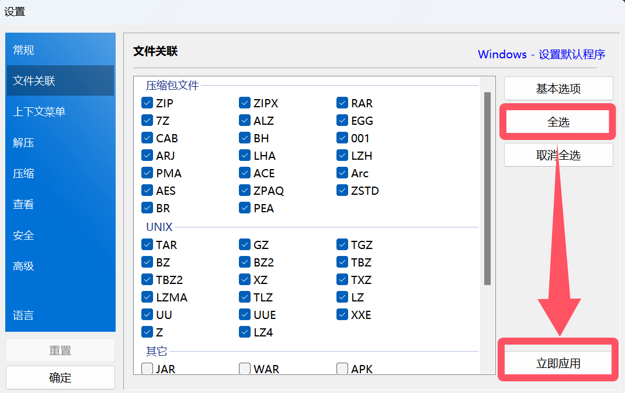
Task: Click the file list vertical scrollbar
Action: tap(487, 188)
